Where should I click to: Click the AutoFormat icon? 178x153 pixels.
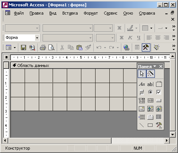(156, 48)
